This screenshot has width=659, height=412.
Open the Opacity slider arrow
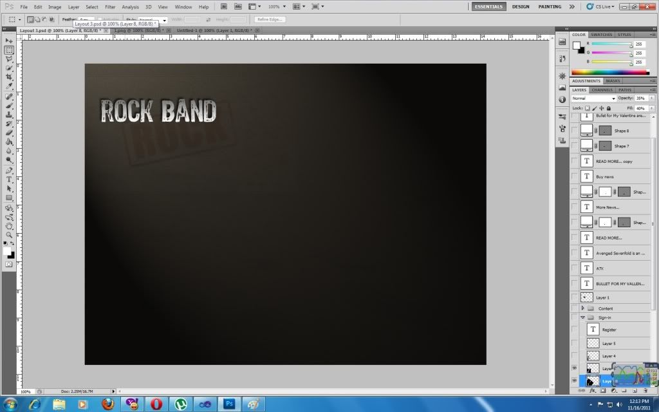click(x=651, y=98)
